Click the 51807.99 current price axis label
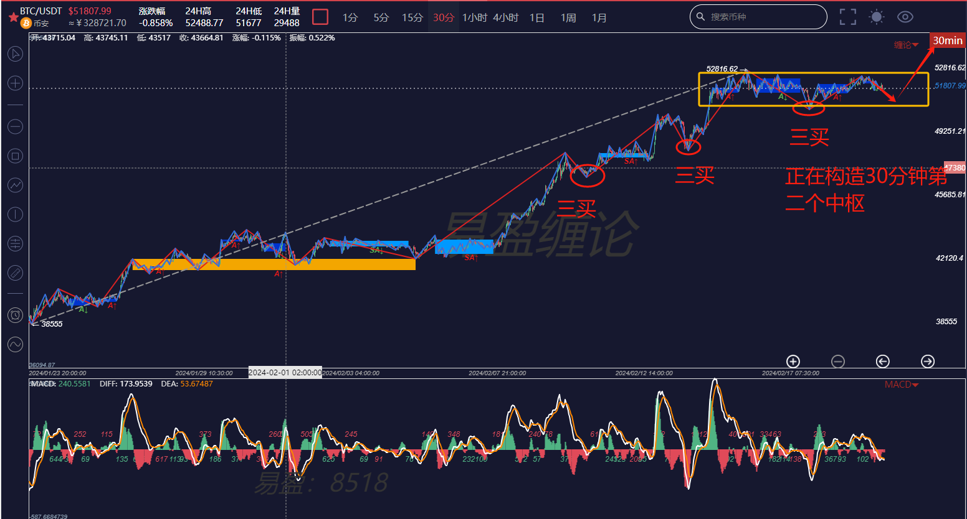 950,86
